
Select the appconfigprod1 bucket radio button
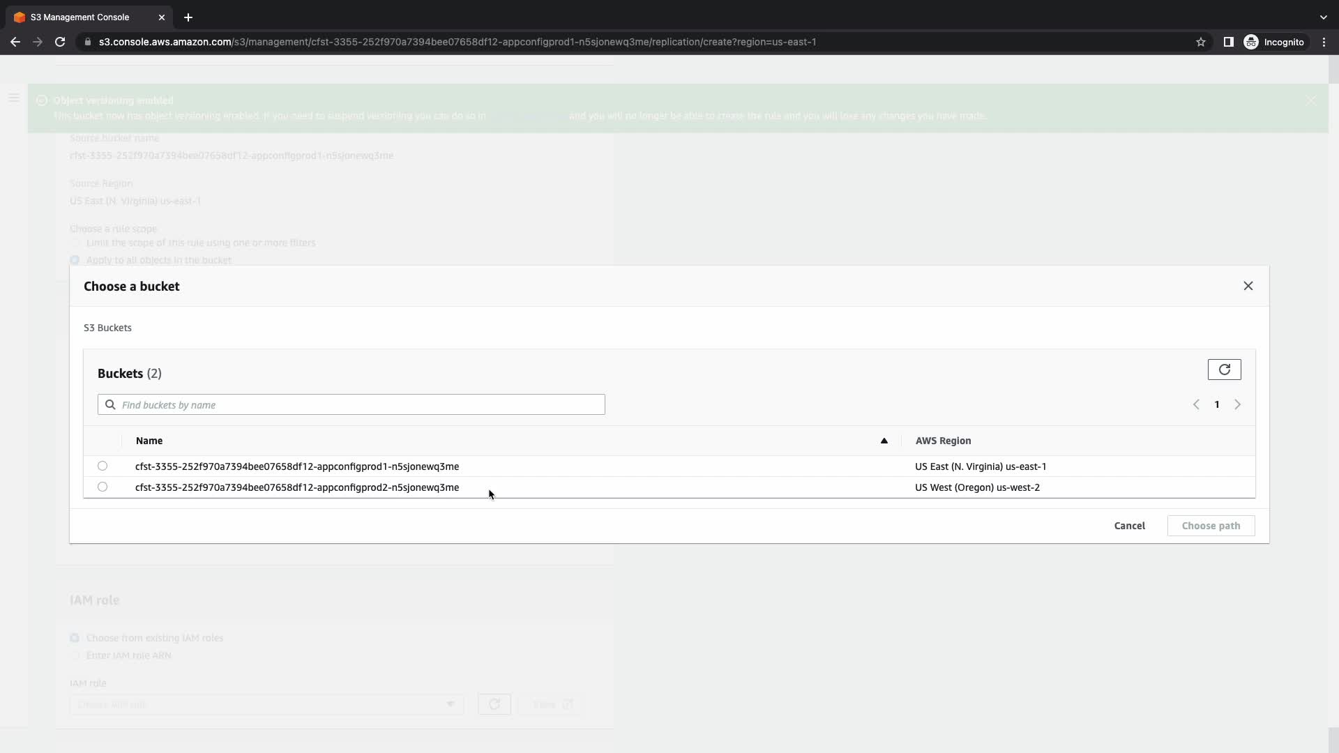click(103, 466)
